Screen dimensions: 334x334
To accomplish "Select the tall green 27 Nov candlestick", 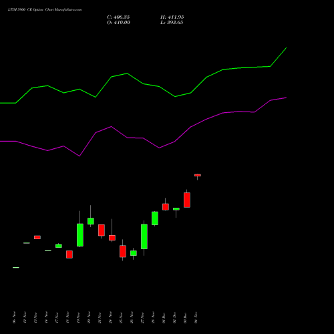I will [144, 236].
